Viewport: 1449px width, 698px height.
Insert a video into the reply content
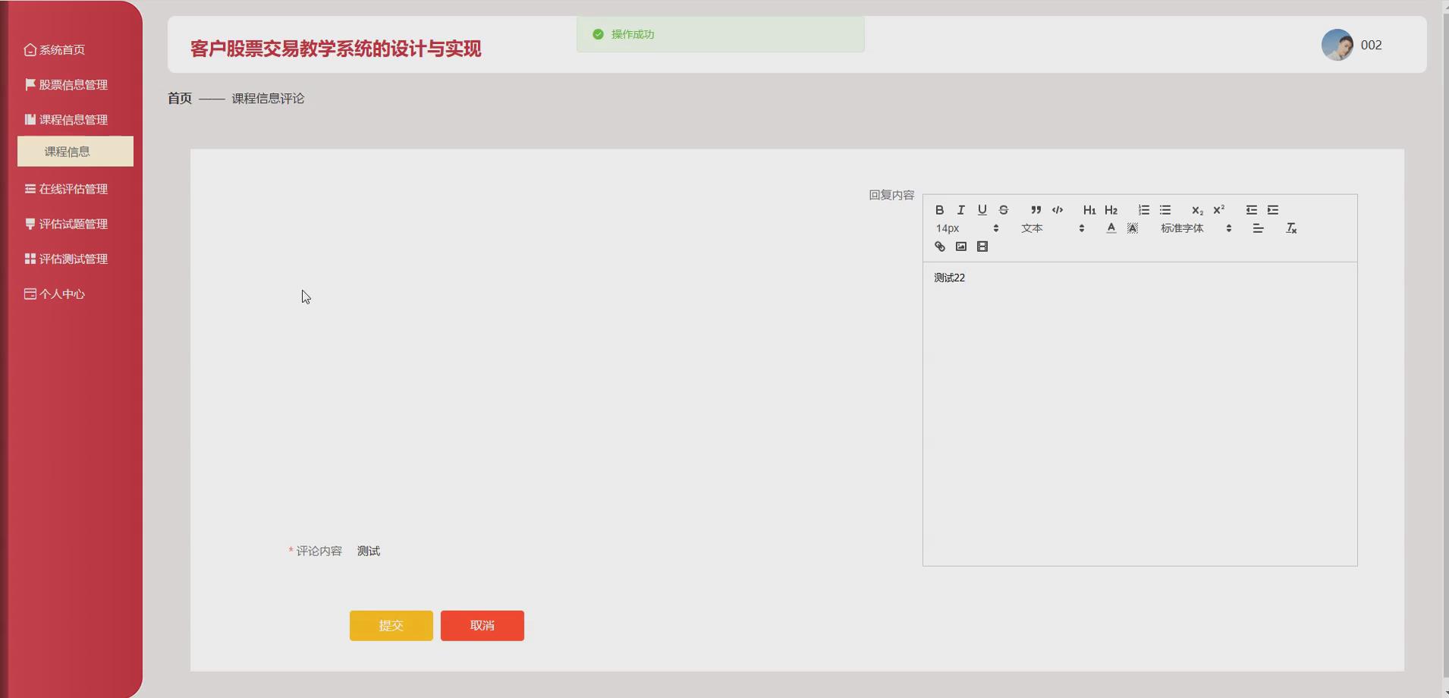982,247
